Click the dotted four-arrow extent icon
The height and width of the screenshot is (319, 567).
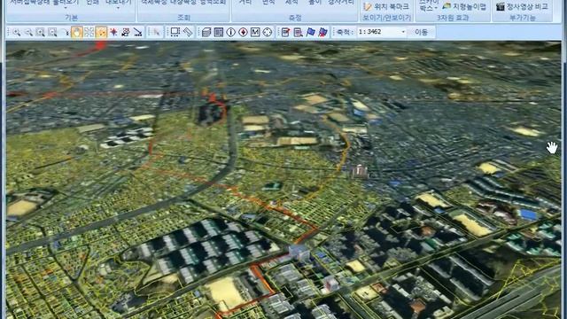[x=89, y=32]
